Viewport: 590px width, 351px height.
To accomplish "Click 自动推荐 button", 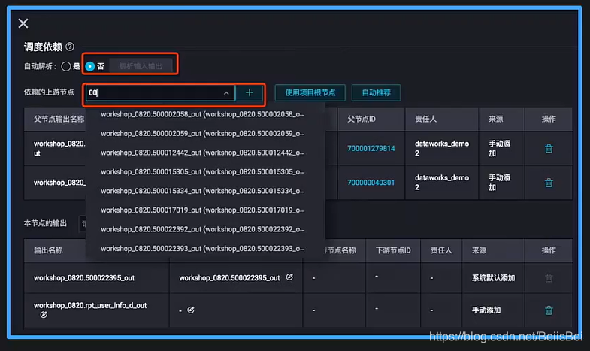I will [376, 92].
